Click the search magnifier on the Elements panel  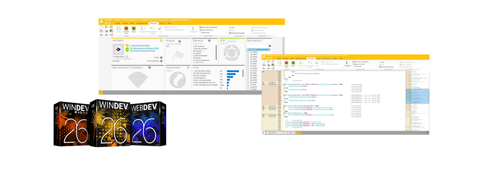click(209, 41)
